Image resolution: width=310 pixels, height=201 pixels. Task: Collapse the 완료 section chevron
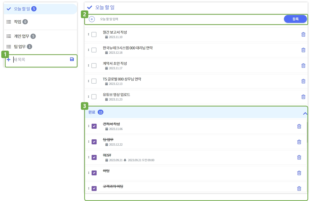305,114
